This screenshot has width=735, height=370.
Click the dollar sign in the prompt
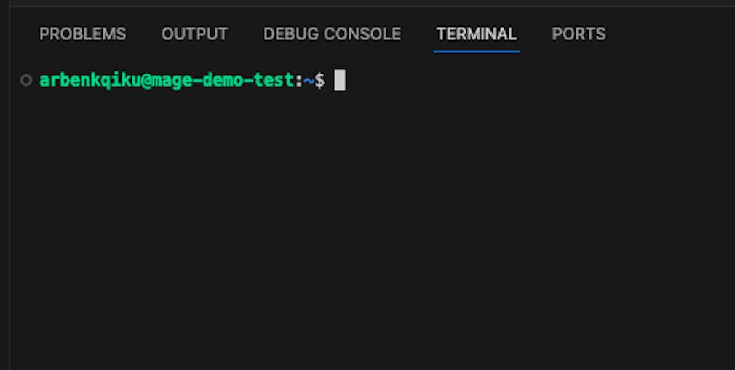pyautogui.click(x=319, y=80)
